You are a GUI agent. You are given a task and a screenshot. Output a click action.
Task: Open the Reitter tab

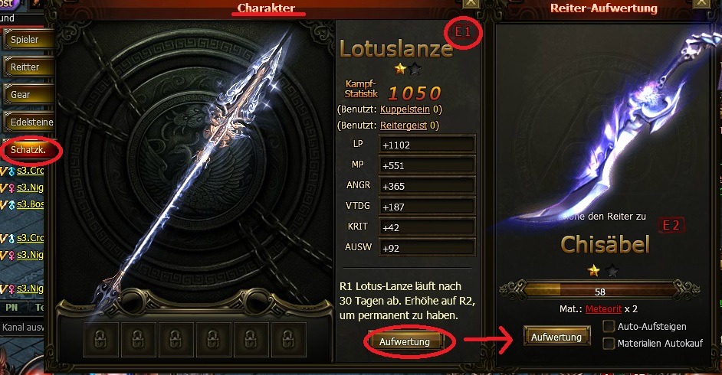[x=28, y=67]
